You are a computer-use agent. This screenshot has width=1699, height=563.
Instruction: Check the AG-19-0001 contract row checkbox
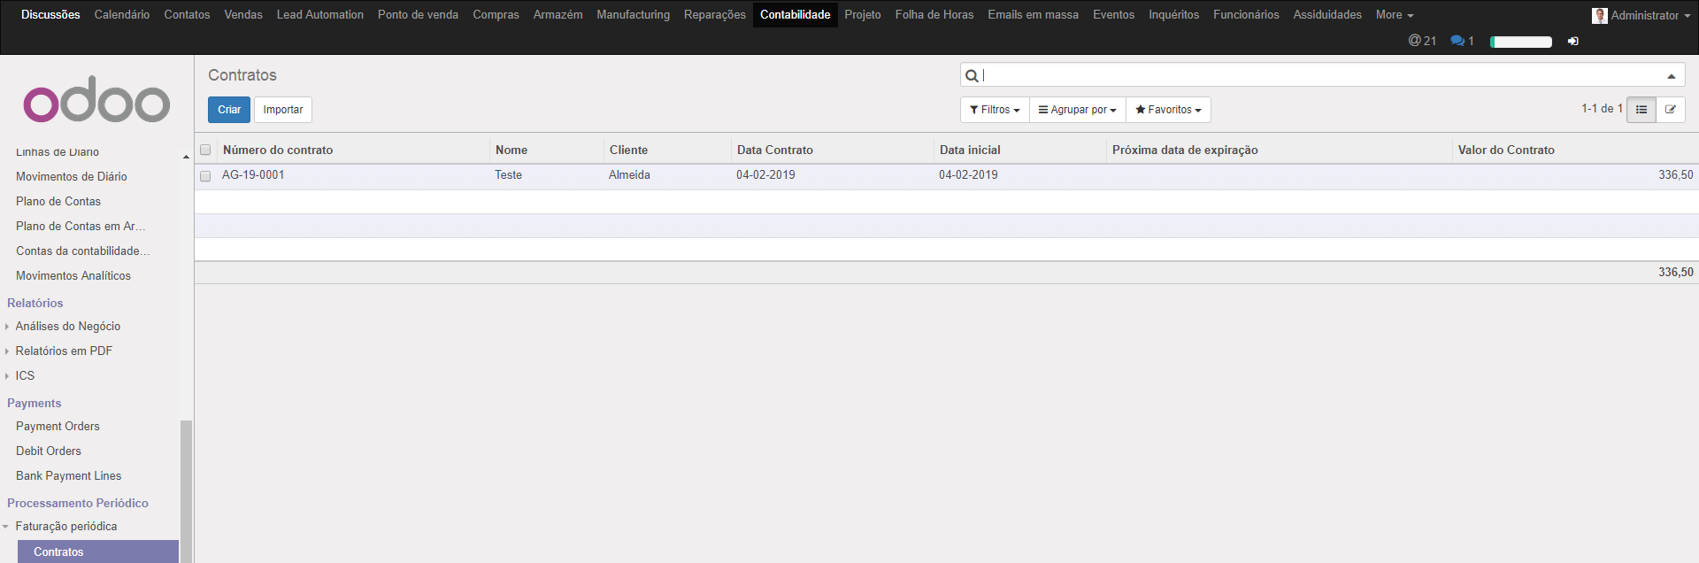pos(205,176)
